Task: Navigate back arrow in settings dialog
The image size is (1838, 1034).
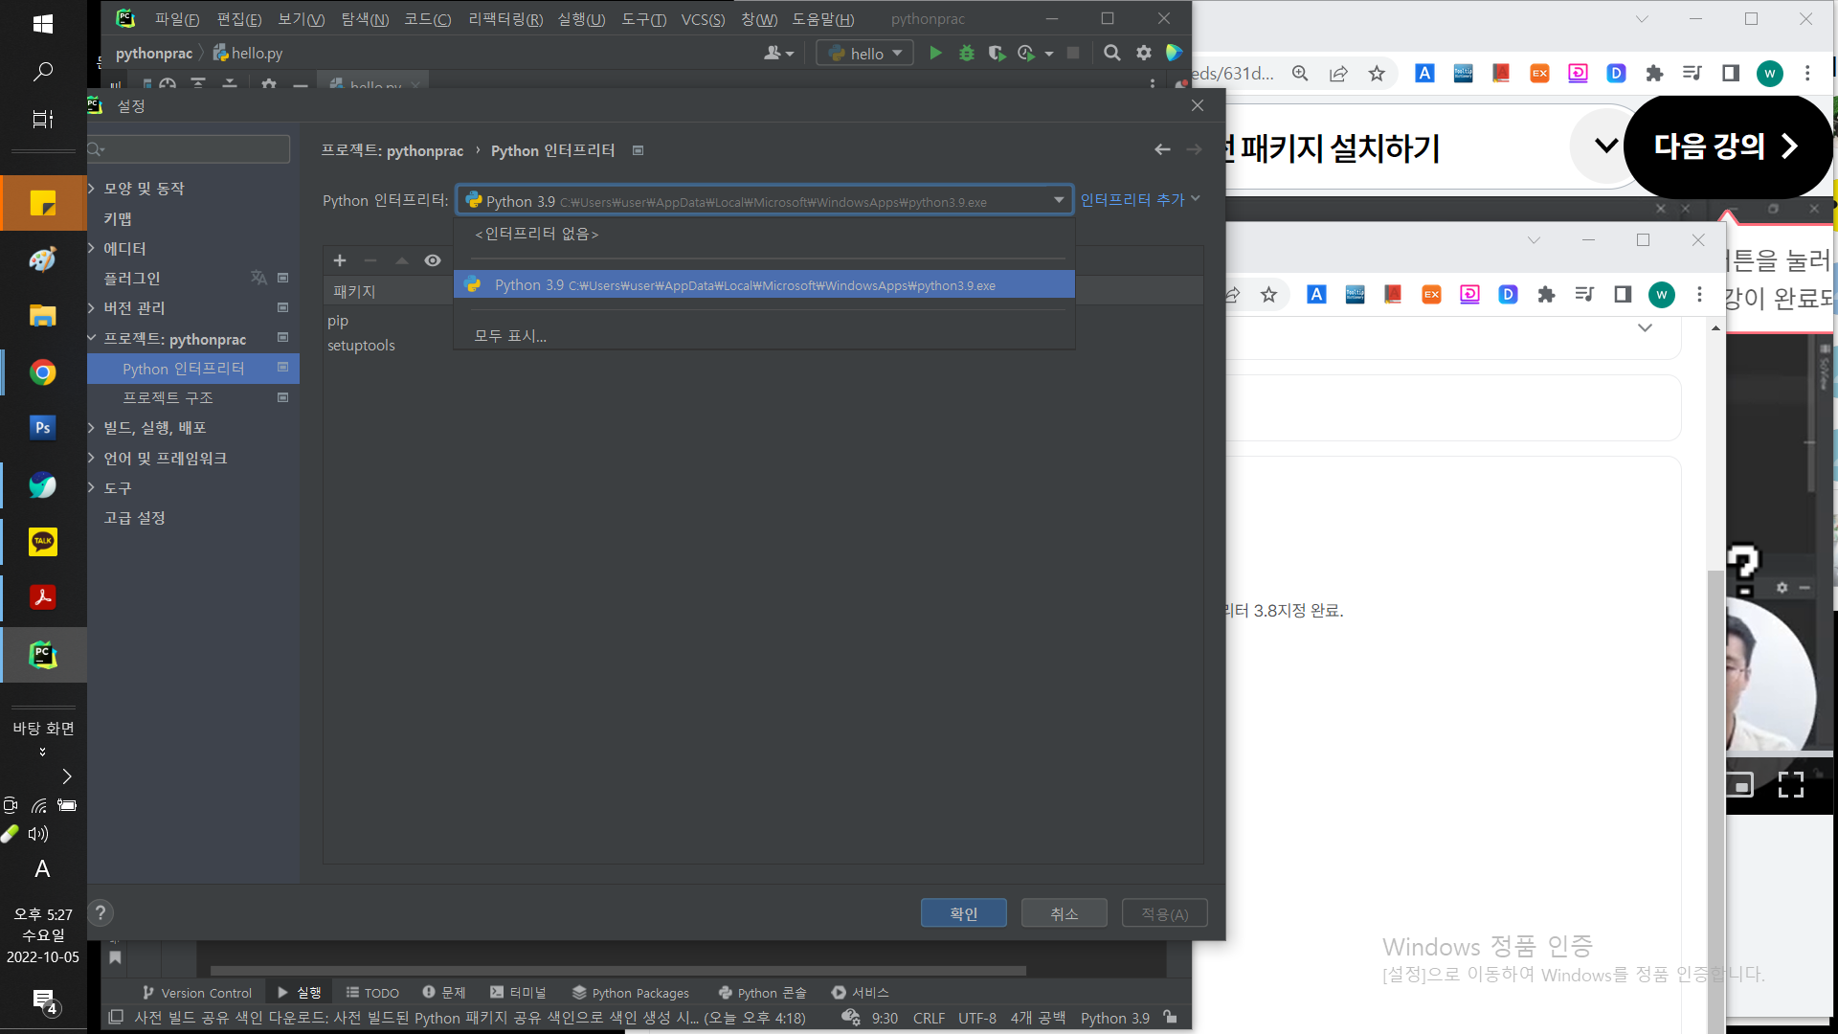Action: pos(1162,149)
